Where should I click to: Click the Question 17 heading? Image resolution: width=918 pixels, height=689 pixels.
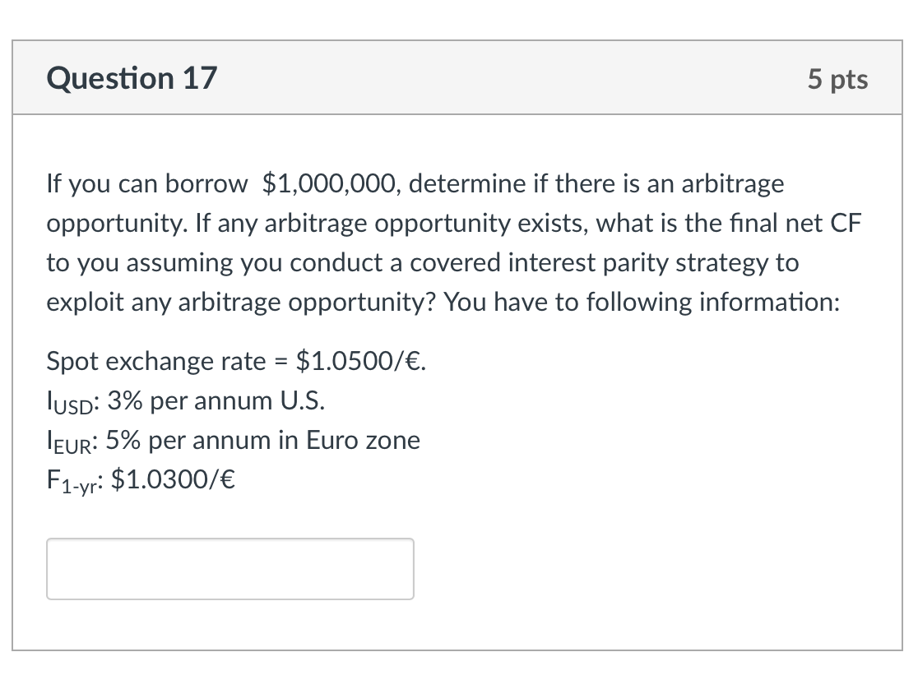132,78
